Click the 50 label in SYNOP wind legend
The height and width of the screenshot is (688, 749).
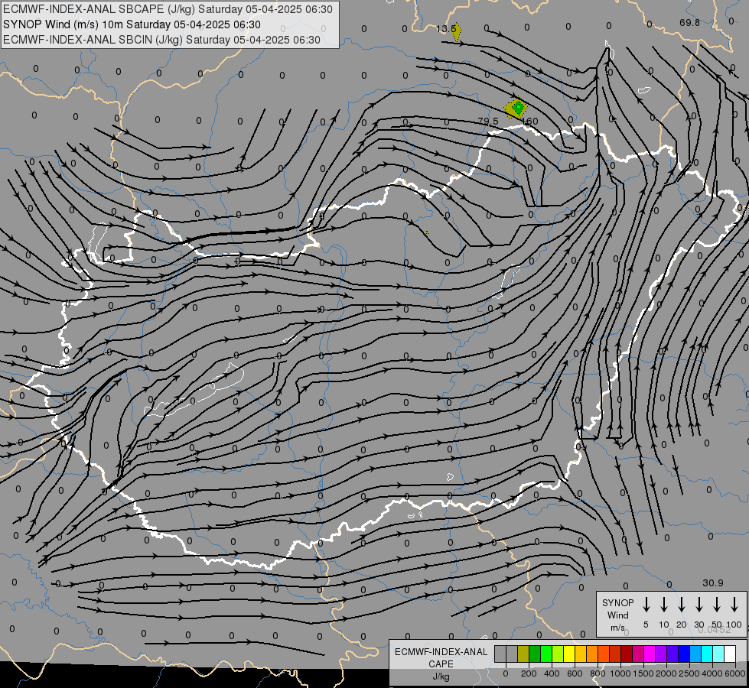[717, 625]
